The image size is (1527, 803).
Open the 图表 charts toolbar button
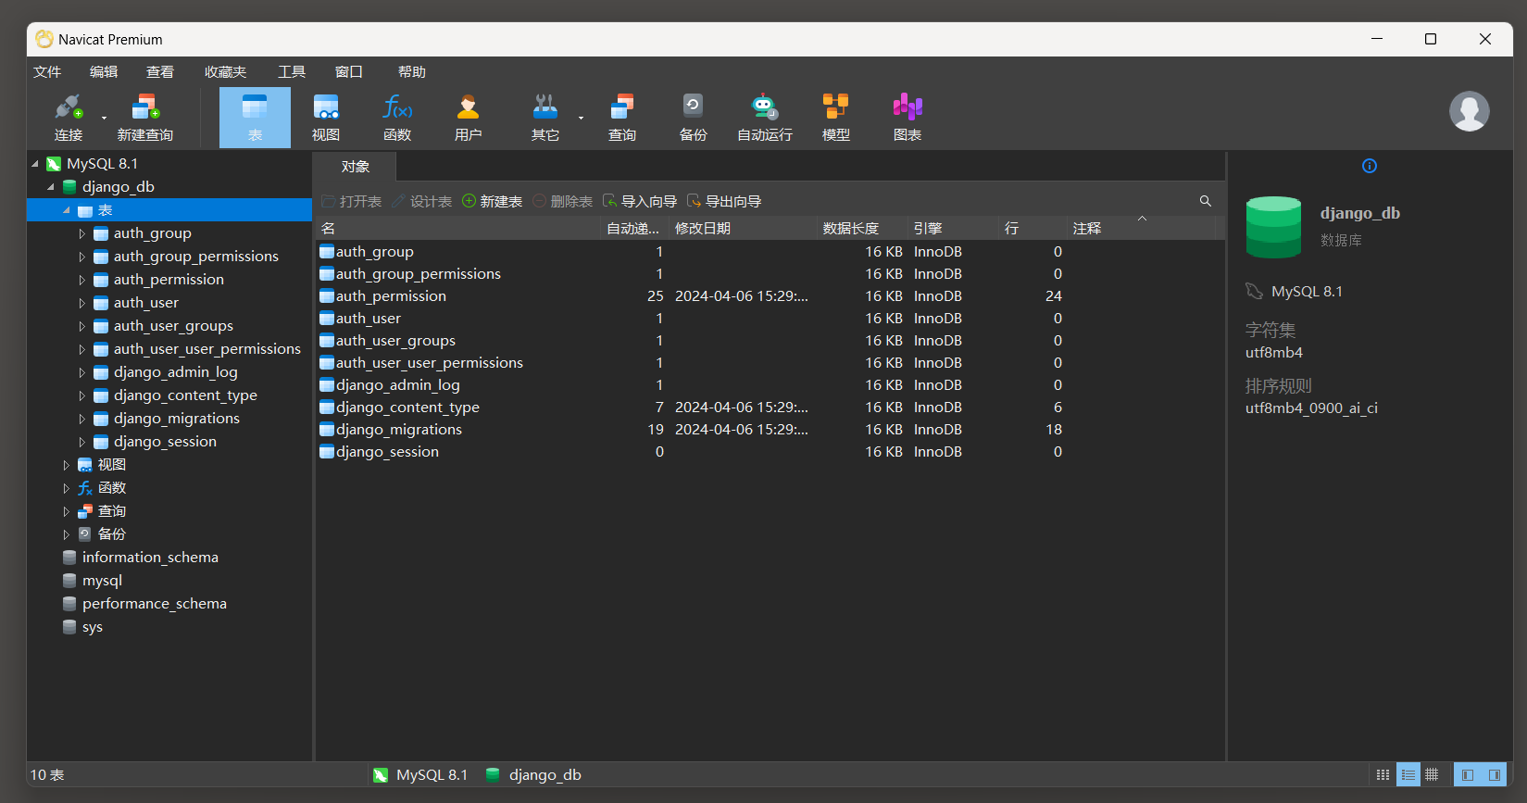pos(907,117)
